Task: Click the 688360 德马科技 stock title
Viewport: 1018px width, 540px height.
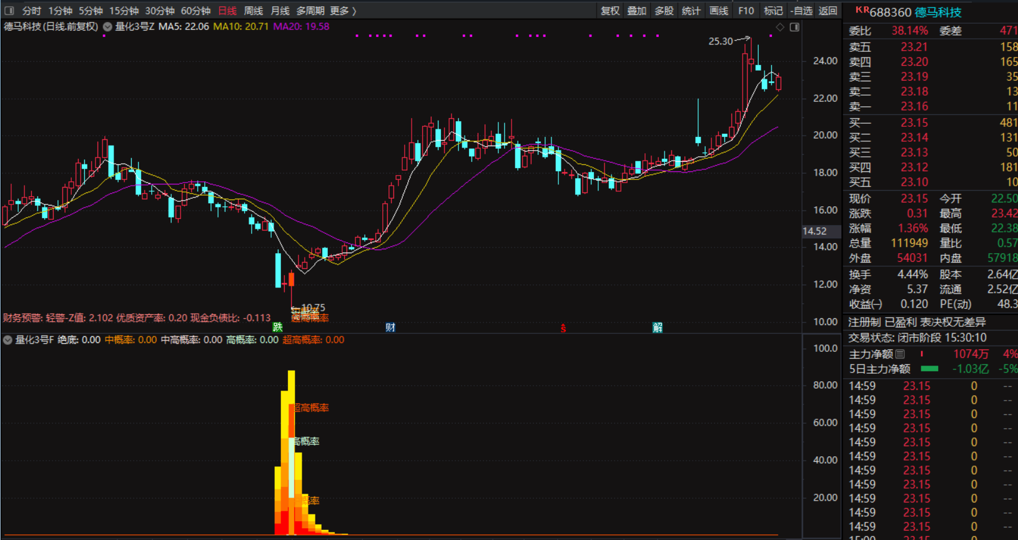Action: coord(915,12)
